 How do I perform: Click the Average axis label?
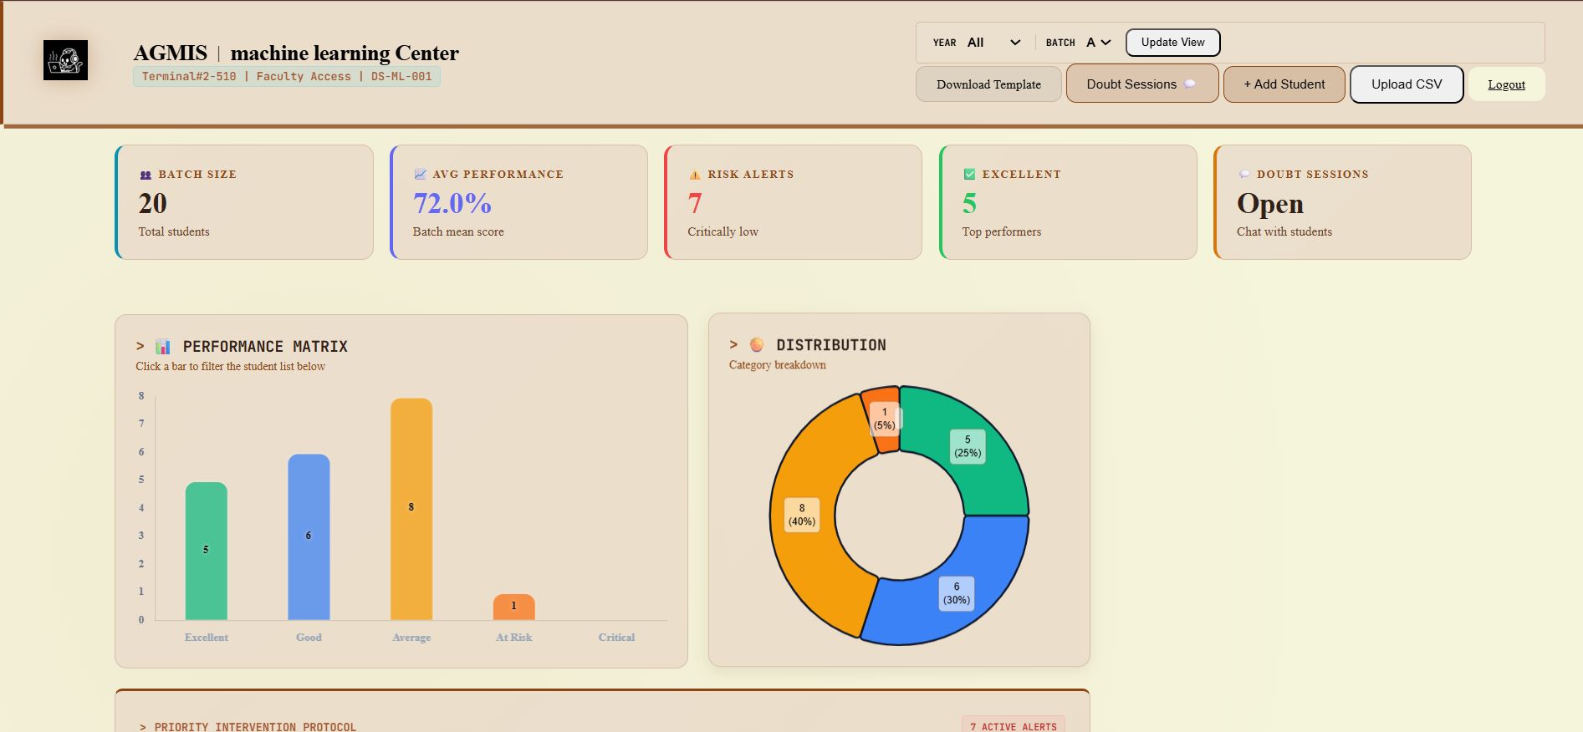click(411, 637)
